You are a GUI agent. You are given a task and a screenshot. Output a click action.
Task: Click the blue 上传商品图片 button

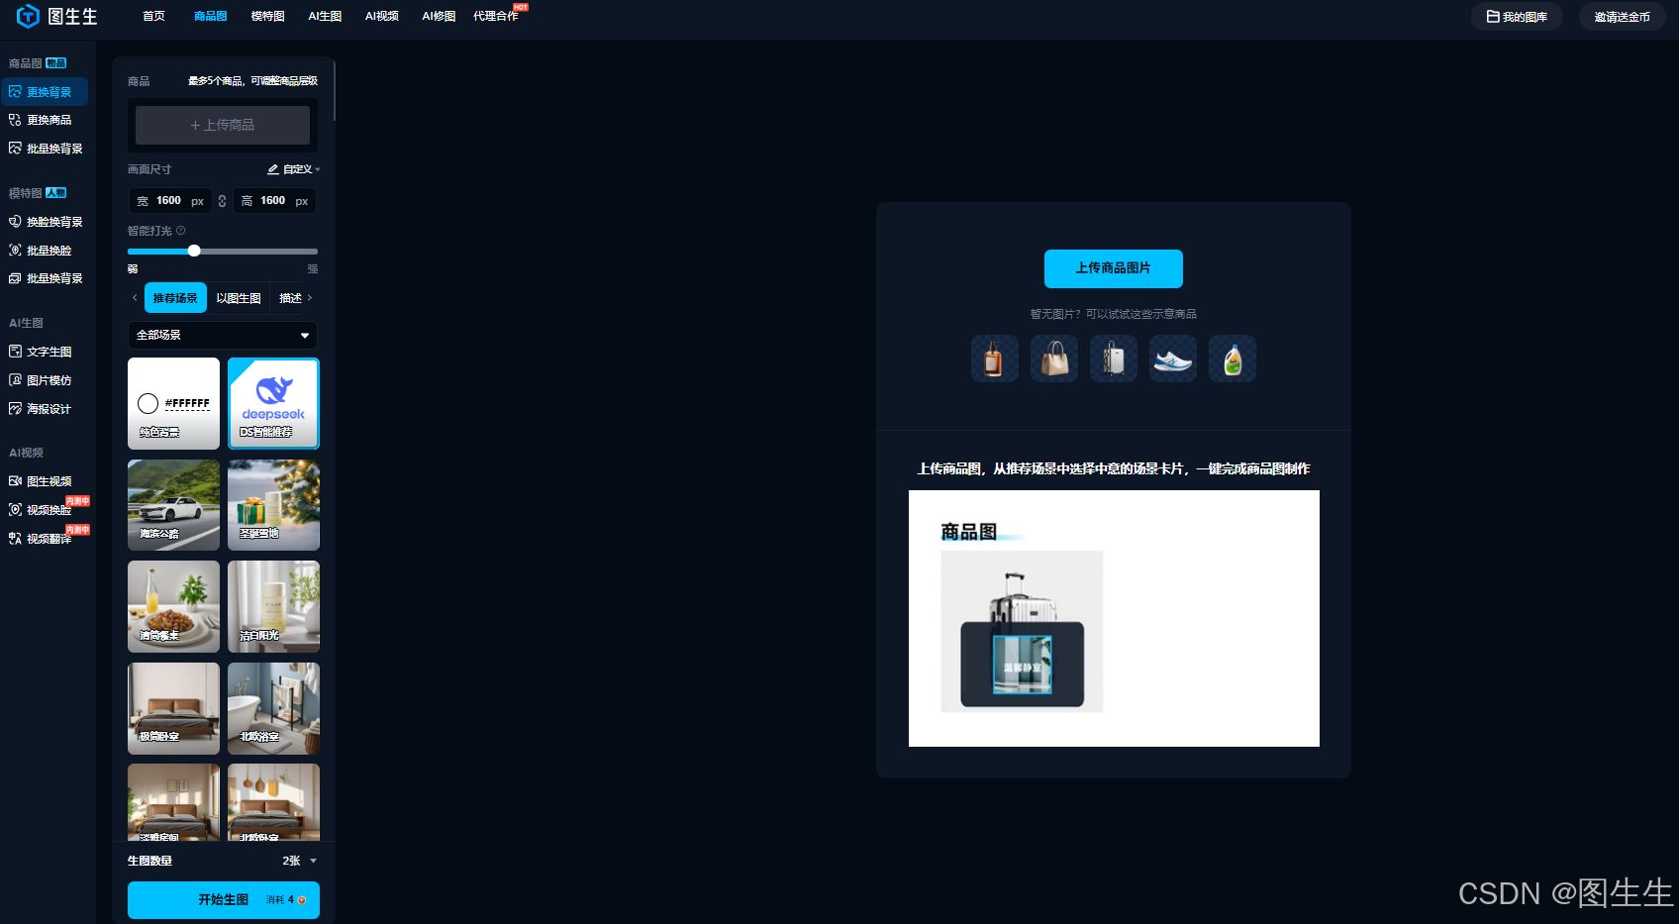point(1114,268)
